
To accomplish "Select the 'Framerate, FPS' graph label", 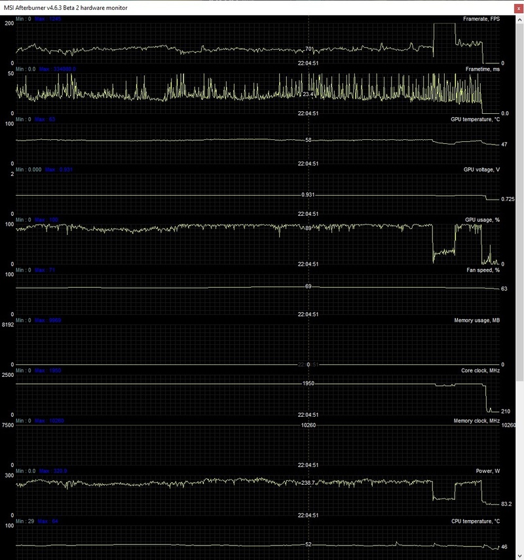I will tap(481, 19).
